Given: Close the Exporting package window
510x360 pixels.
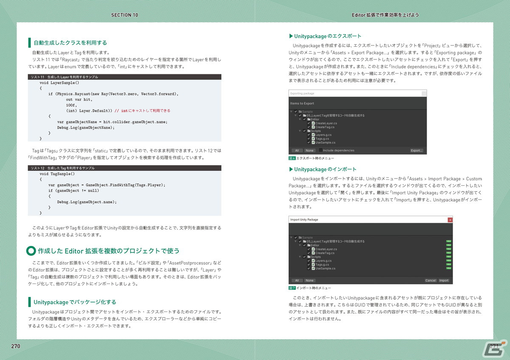Looking at the screenshot, I should [x=424, y=94].
